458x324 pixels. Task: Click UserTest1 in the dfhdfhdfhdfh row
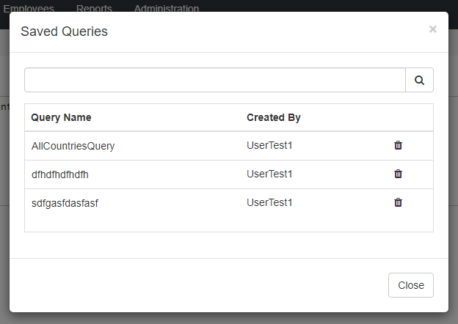pos(269,174)
